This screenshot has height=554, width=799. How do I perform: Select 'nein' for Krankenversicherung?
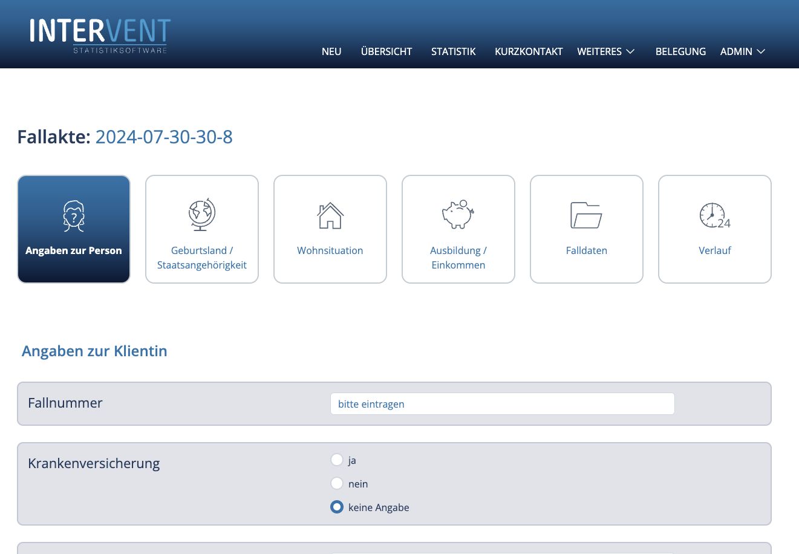tap(337, 484)
